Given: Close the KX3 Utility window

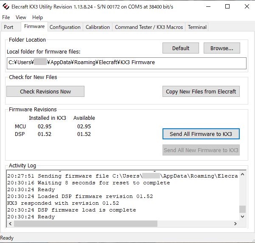Looking at the screenshot, I should (247, 6).
